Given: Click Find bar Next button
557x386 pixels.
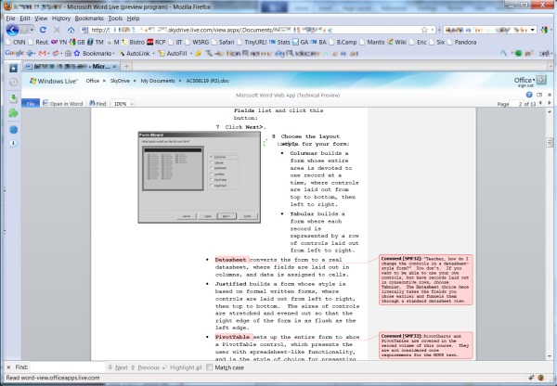Looking at the screenshot, I should 118,367.
